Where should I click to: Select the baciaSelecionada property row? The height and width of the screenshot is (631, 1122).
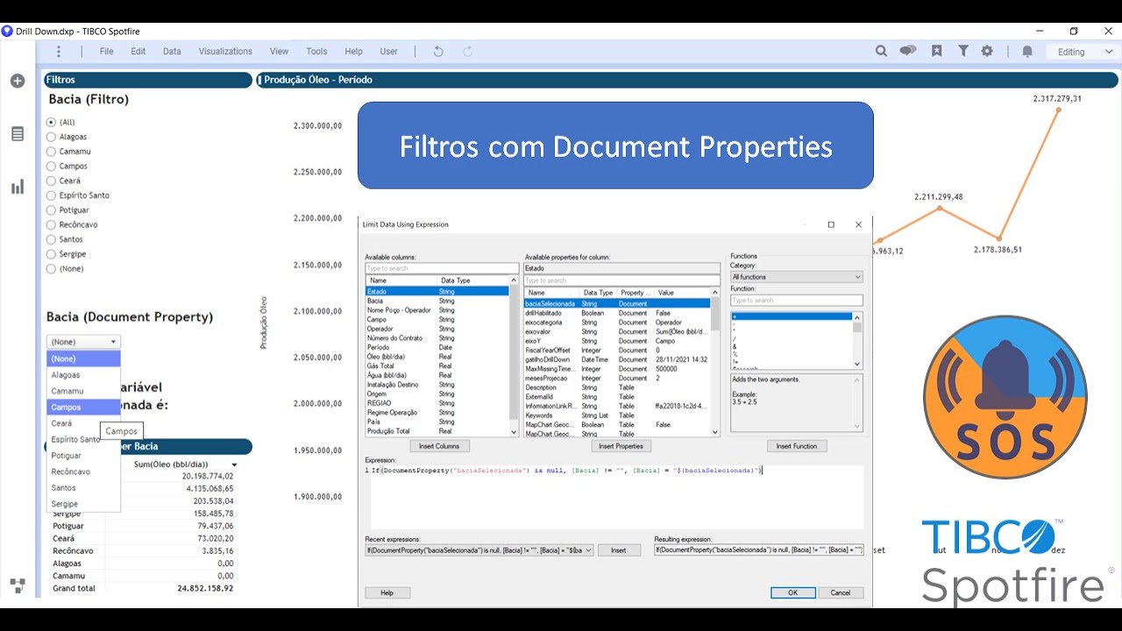(617, 303)
